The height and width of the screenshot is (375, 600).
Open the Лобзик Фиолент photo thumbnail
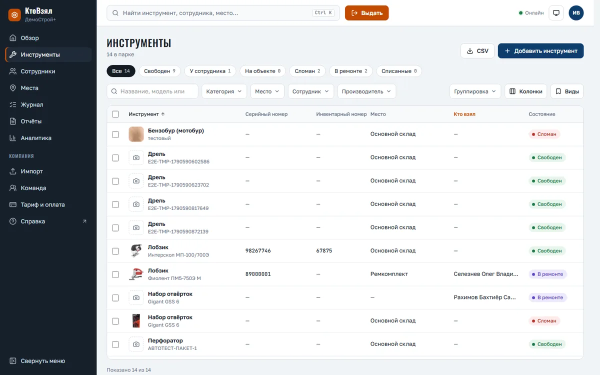[136, 274]
